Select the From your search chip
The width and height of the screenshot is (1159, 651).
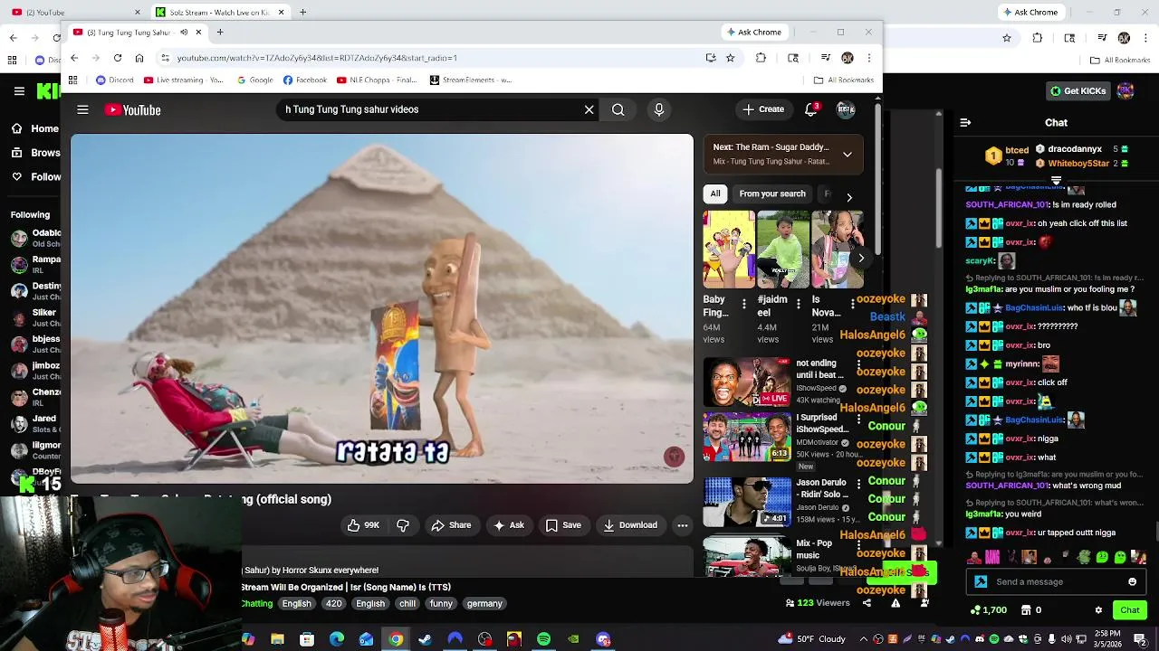point(772,193)
